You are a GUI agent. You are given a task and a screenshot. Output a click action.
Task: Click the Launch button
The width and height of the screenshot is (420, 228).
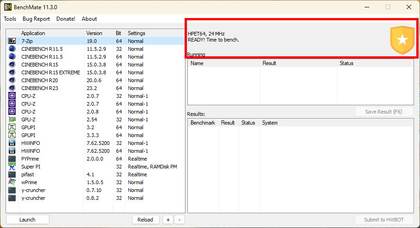pos(27,220)
